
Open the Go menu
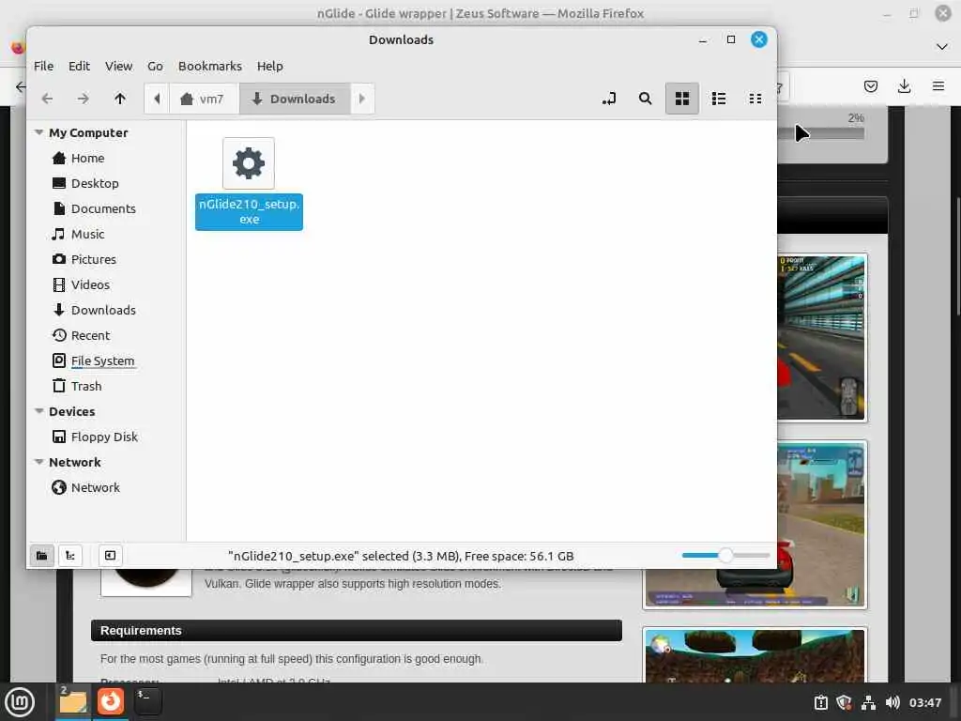pyautogui.click(x=155, y=67)
